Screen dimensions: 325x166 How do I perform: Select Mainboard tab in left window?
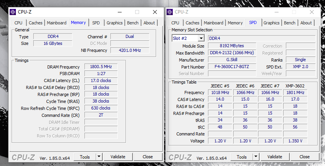click(x=57, y=23)
